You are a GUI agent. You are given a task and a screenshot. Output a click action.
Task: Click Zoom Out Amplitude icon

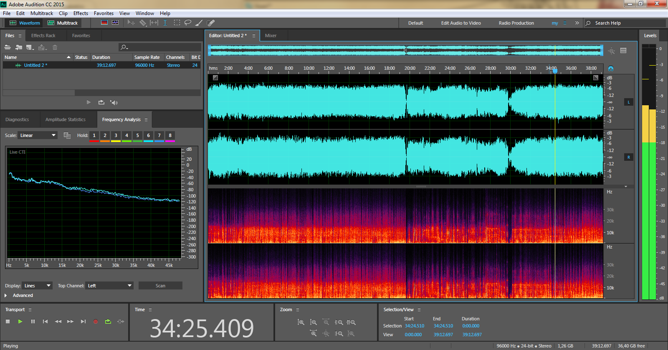(x=313, y=322)
